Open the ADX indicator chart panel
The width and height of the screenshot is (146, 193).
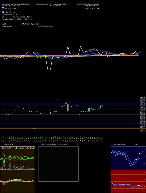pos(18,158)
